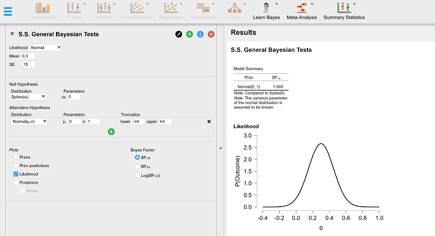Screen dimensions: 435x236
Task: Open the Summary Statistics module menu
Action: tap(344, 10)
